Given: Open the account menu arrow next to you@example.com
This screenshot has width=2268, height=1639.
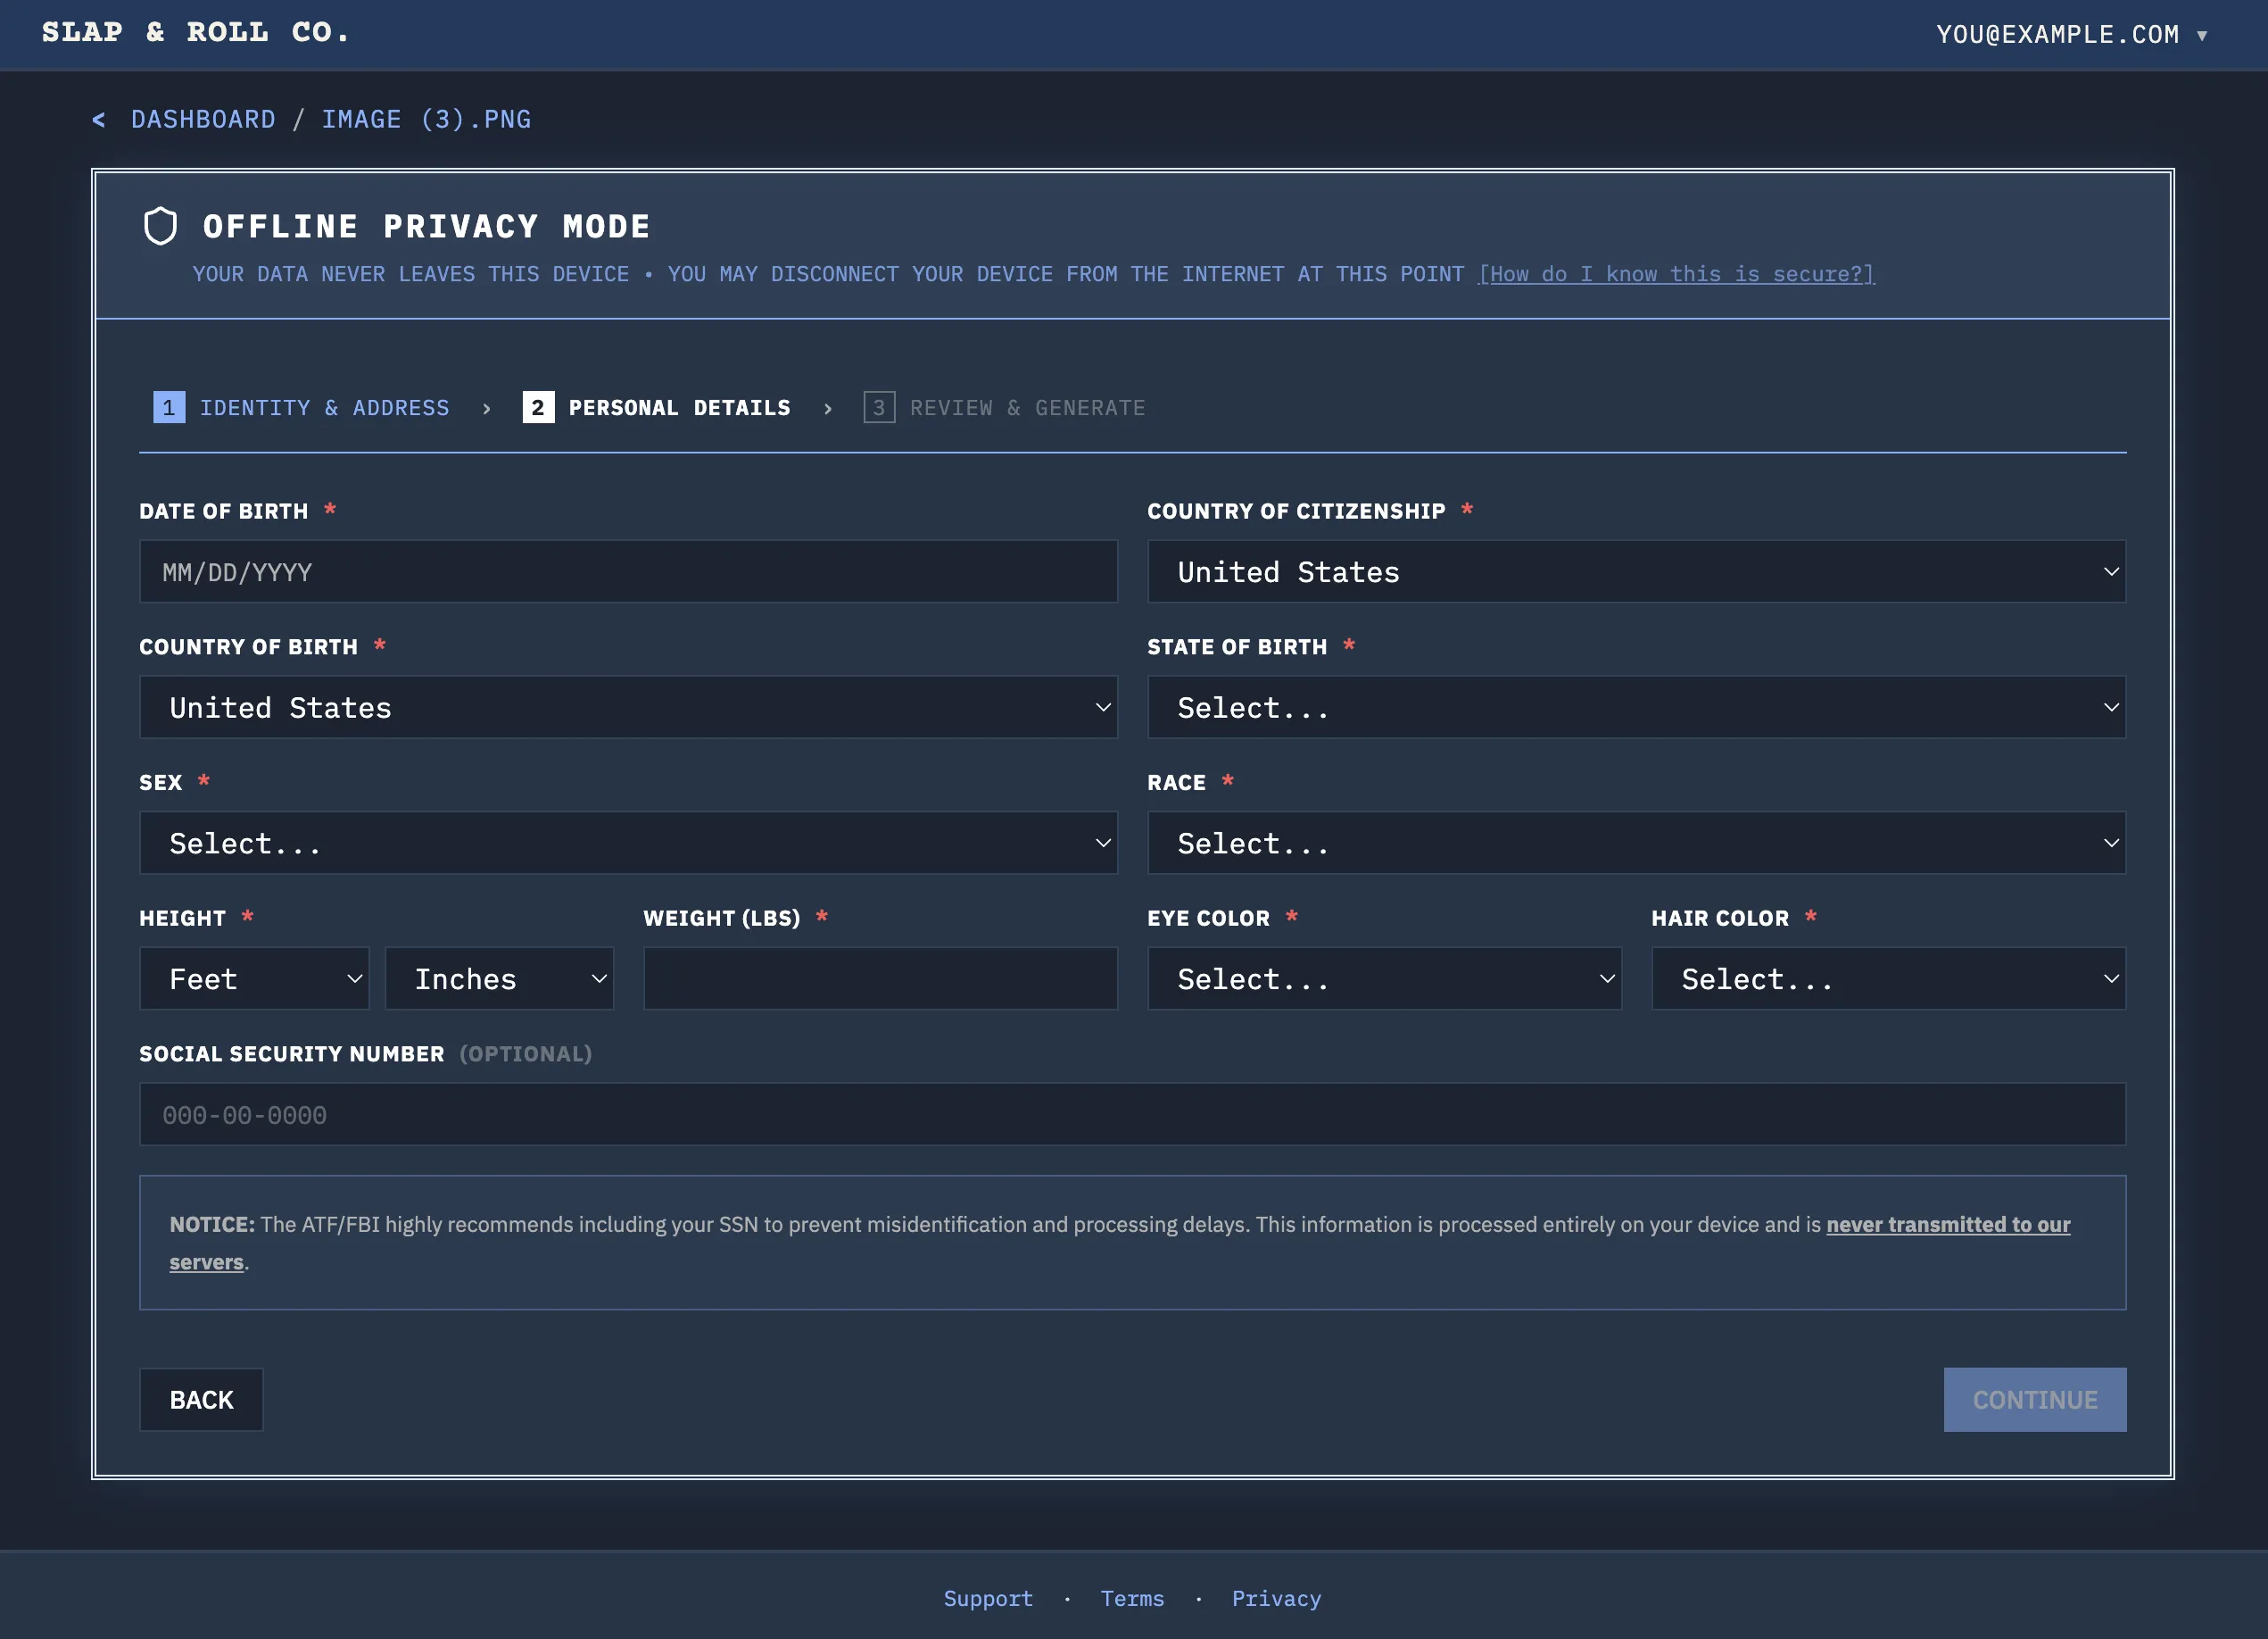Looking at the screenshot, I should click(x=2201, y=36).
